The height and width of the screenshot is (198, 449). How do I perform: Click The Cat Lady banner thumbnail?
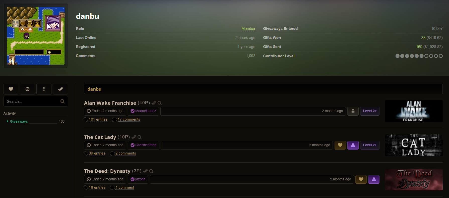414,145
